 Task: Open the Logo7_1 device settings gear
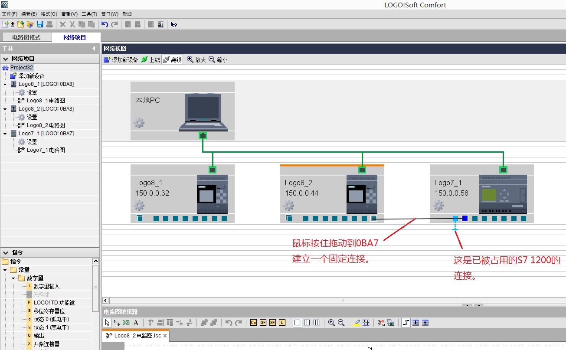coord(438,205)
